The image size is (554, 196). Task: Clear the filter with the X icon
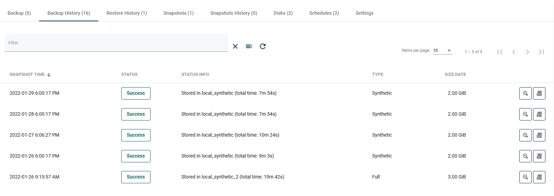235,46
